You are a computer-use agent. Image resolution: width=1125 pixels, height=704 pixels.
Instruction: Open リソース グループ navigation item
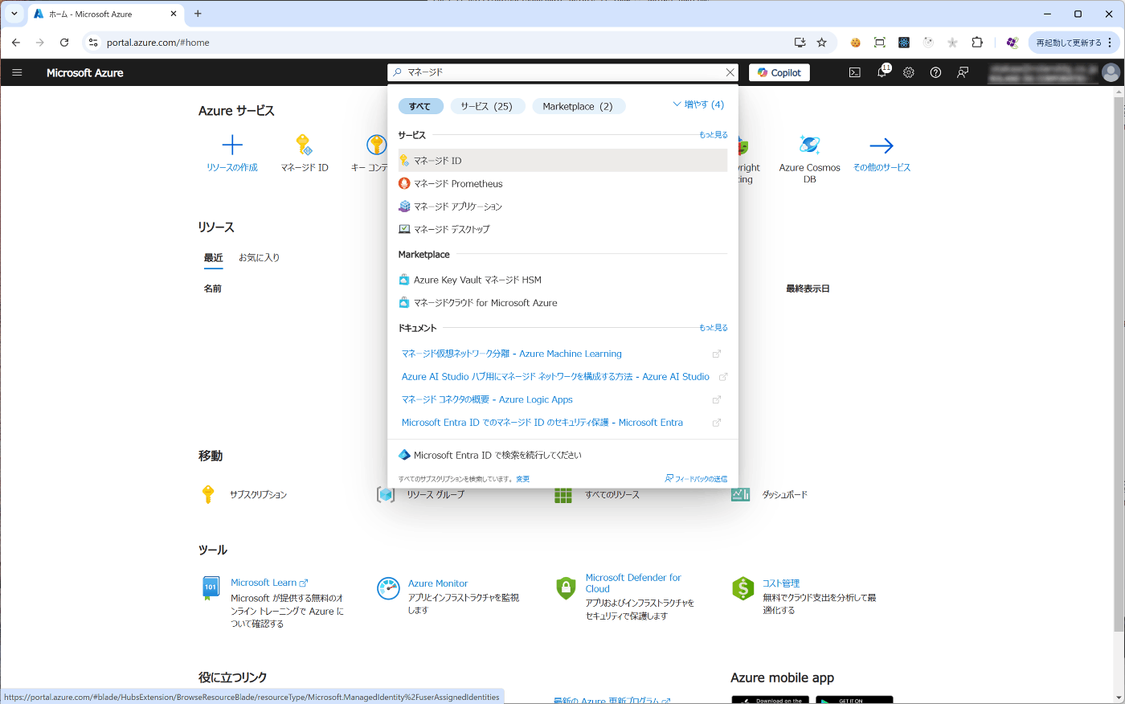(436, 495)
